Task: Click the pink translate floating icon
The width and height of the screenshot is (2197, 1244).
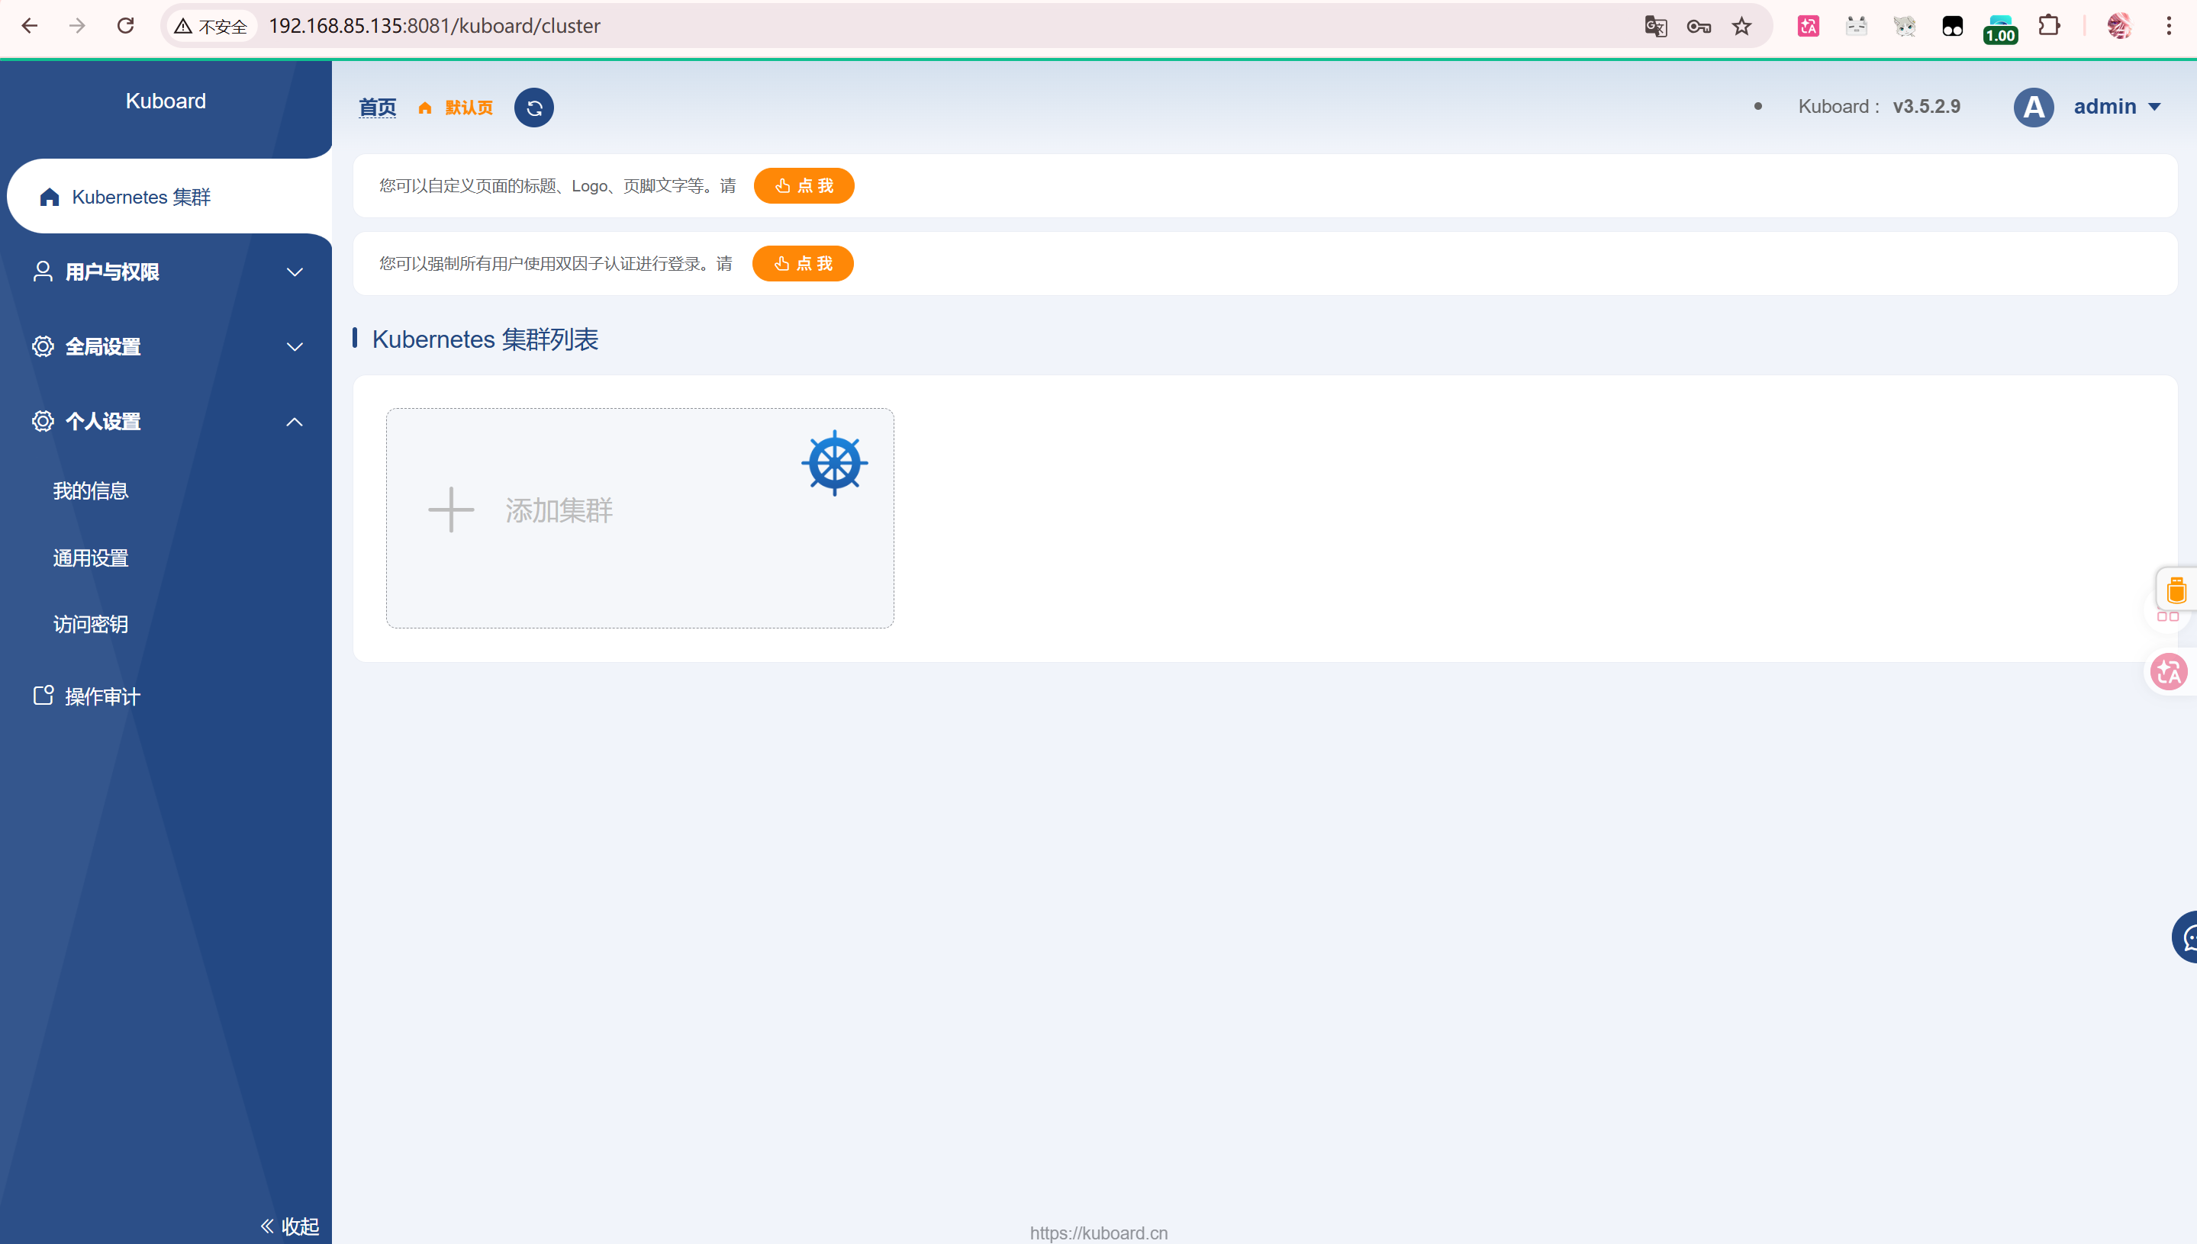Action: click(x=2169, y=671)
